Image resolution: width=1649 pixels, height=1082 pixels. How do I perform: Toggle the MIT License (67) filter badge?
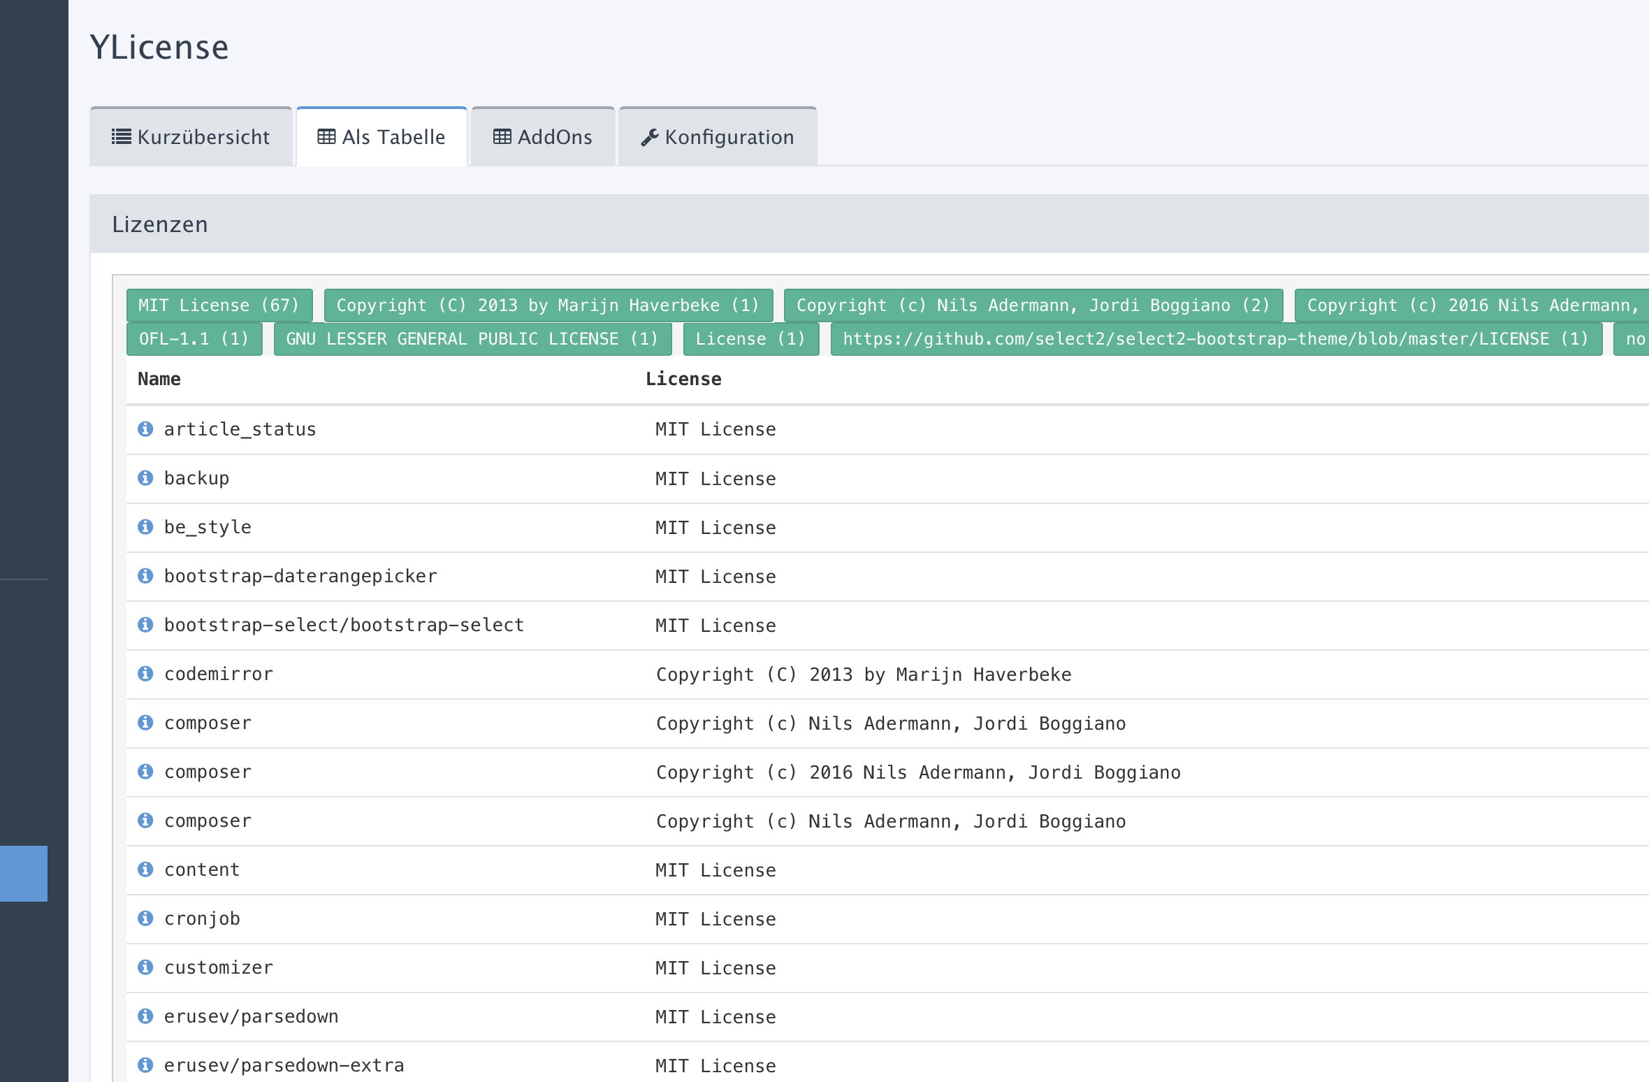coord(219,305)
